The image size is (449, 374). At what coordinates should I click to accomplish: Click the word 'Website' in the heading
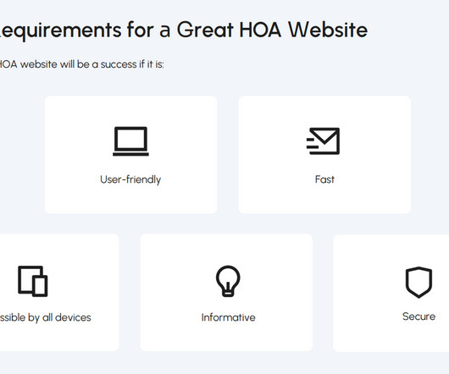(328, 30)
